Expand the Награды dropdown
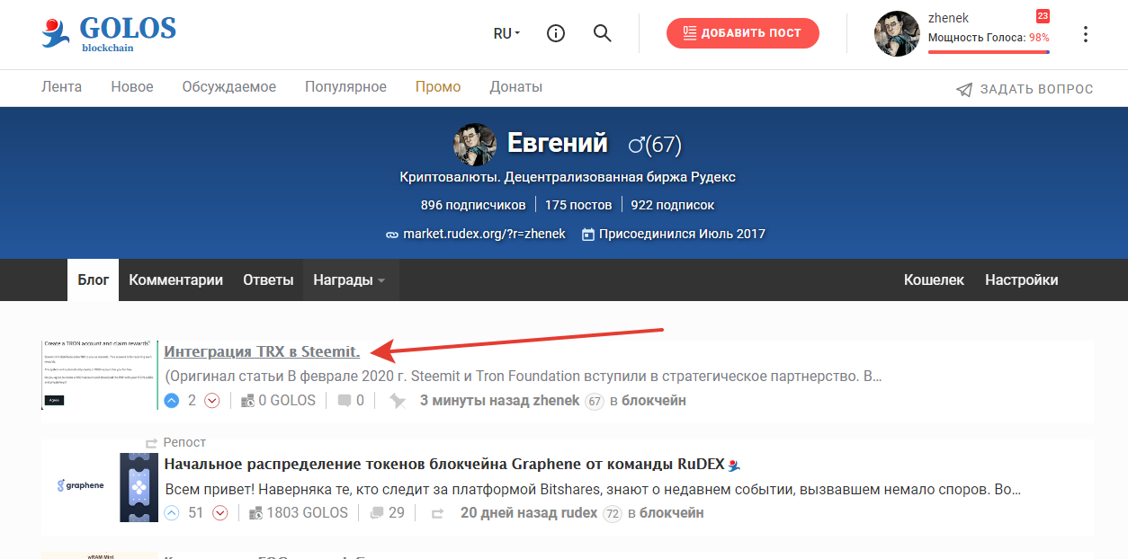 (351, 279)
